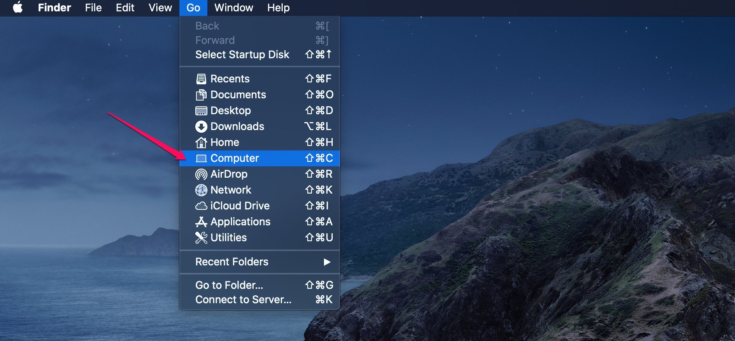Click the AirDrop radar icon
Image resolution: width=735 pixels, height=341 pixels.
pos(201,174)
